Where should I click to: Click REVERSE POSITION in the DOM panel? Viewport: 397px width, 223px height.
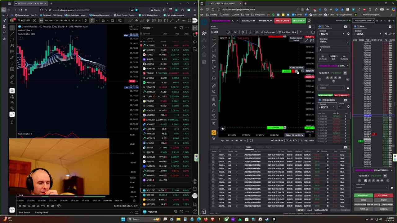[373, 204]
